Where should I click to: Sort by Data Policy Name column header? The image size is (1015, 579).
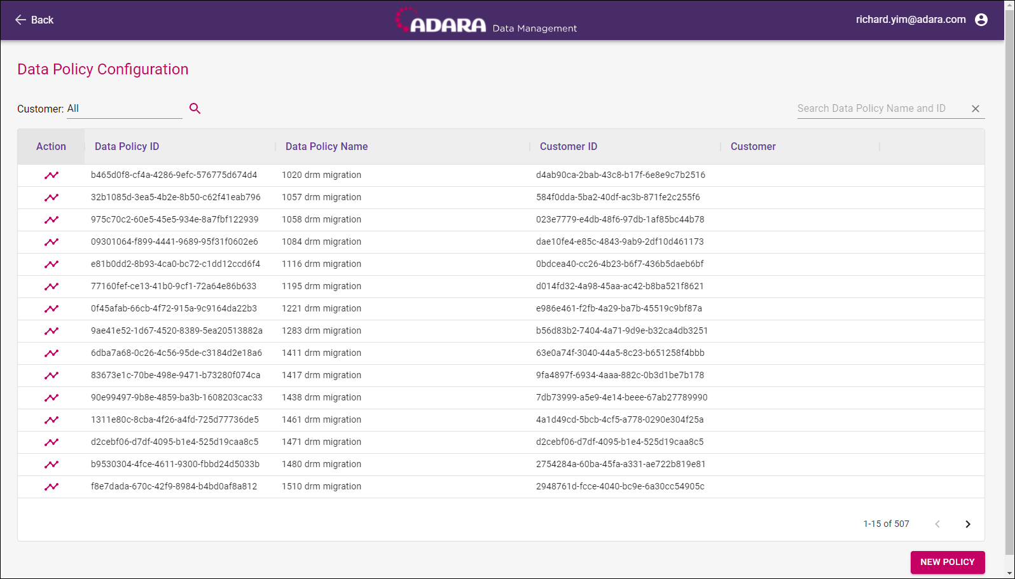coord(327,147)
